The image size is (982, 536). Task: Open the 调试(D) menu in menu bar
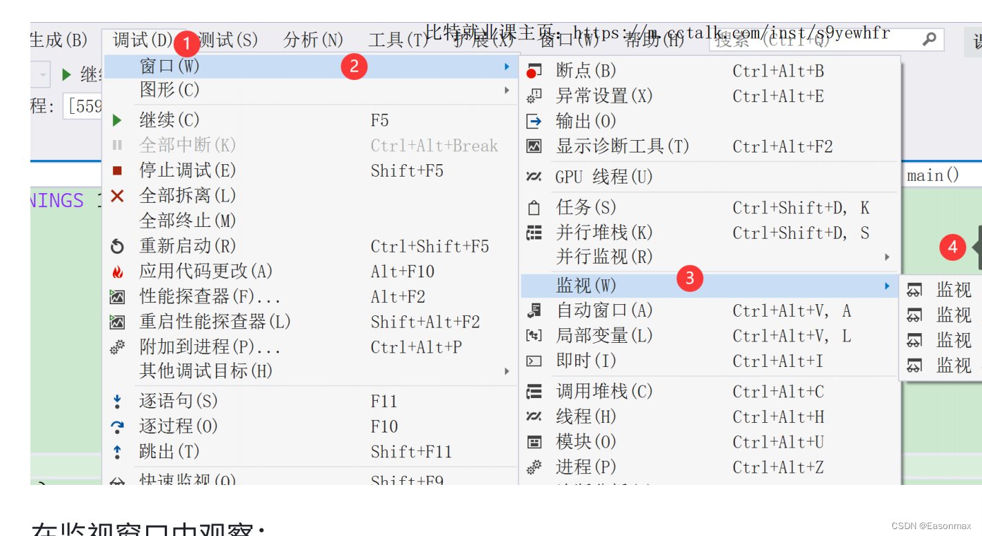click(143, 40)
